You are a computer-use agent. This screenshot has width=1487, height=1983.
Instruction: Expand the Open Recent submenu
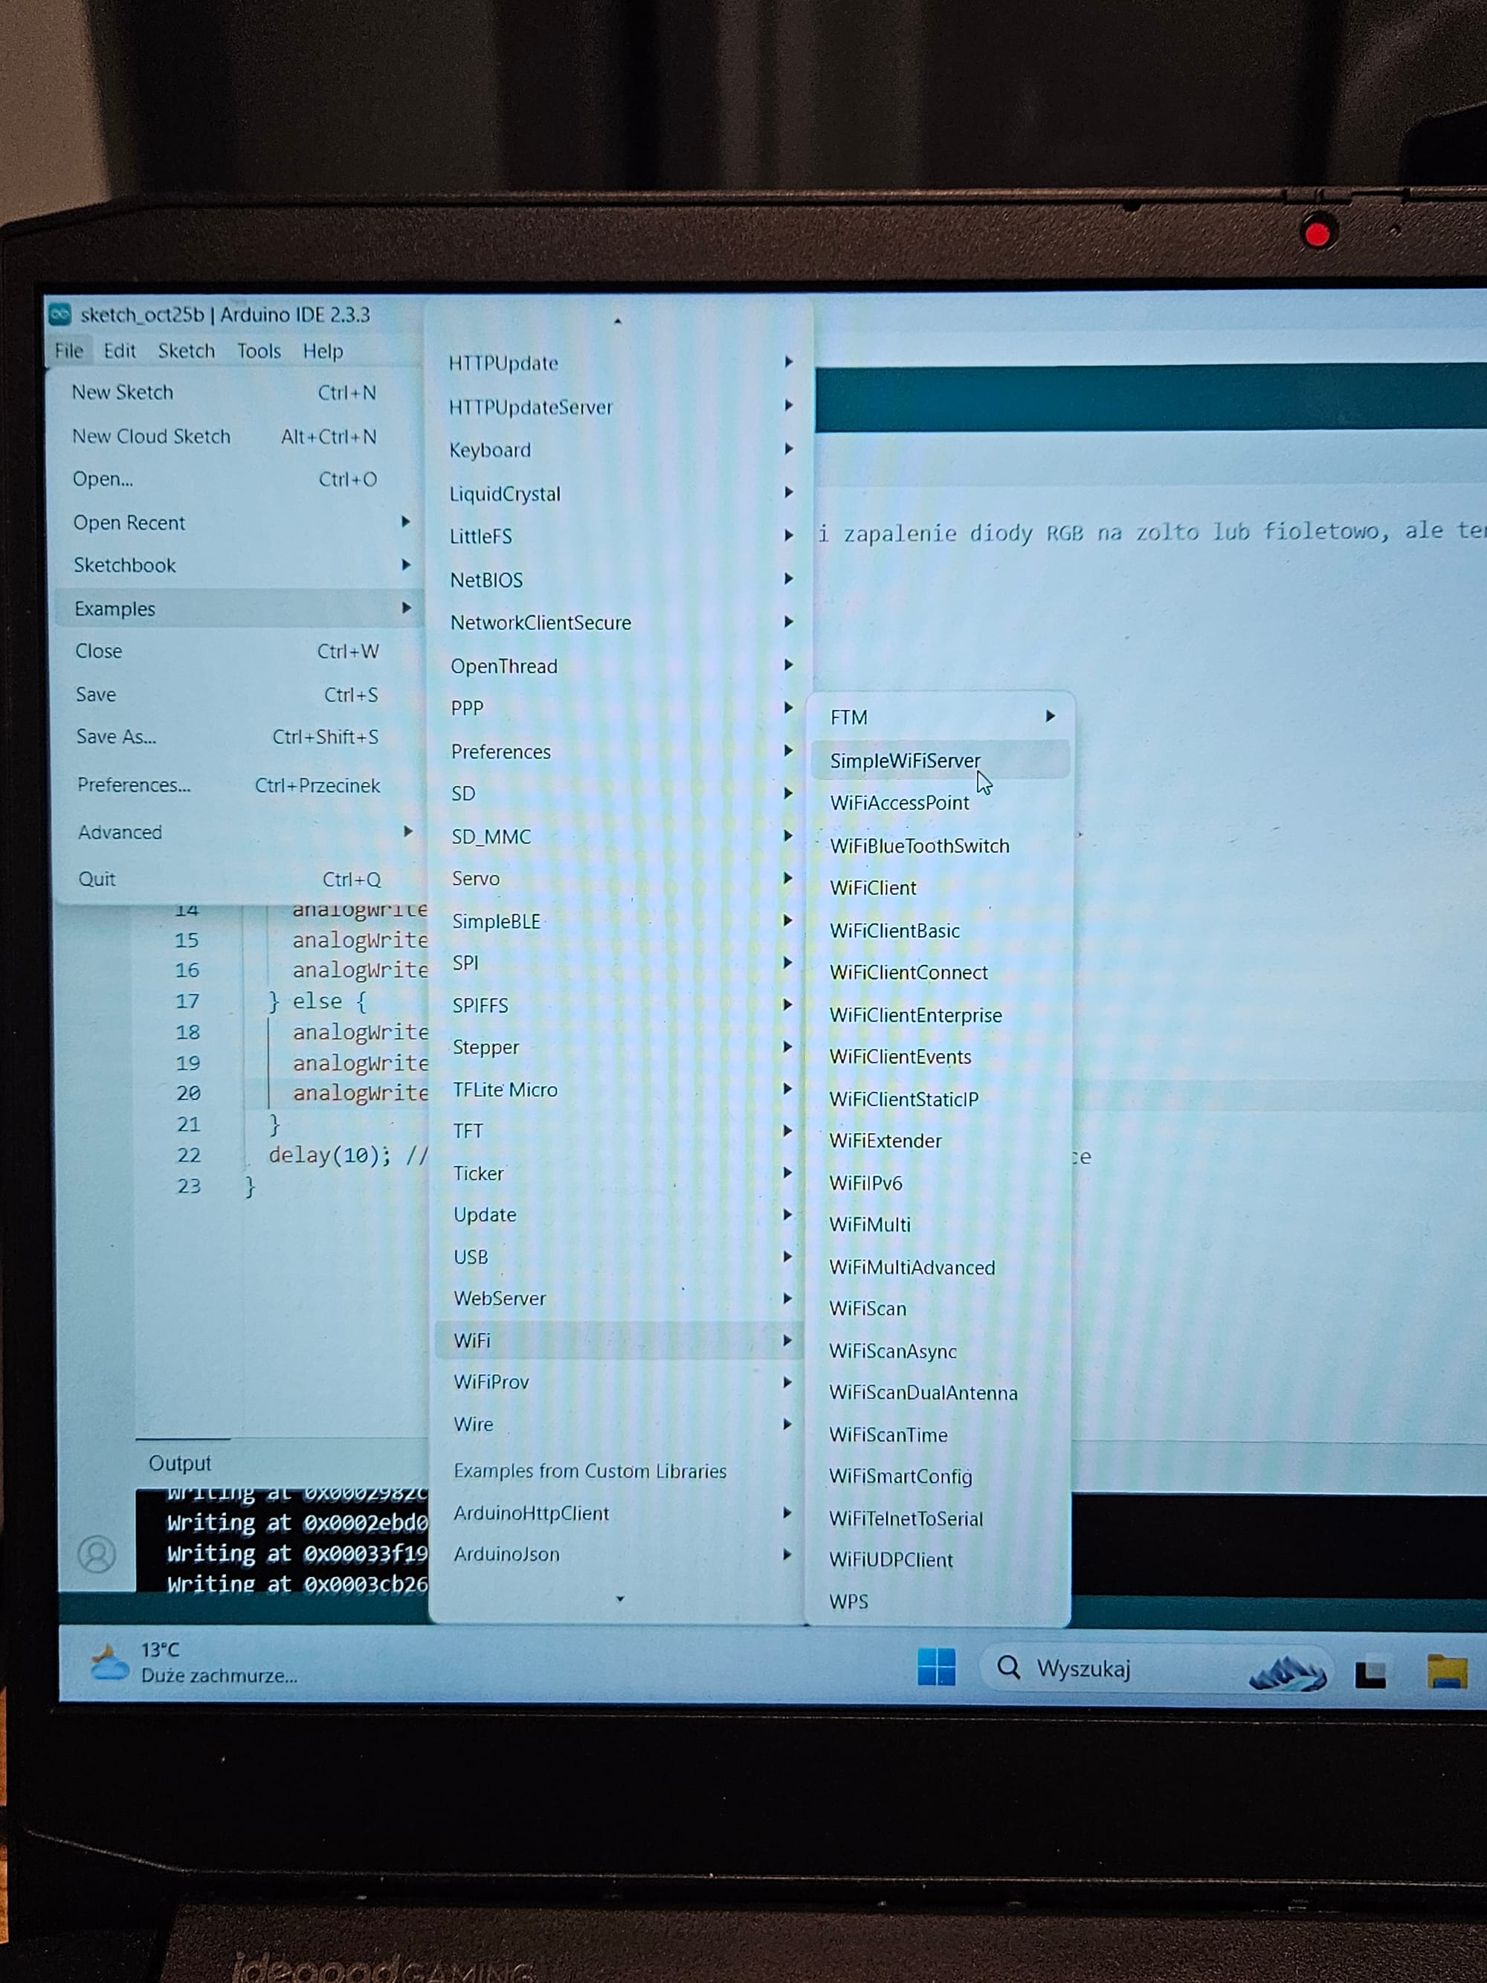tap(237, 523)
